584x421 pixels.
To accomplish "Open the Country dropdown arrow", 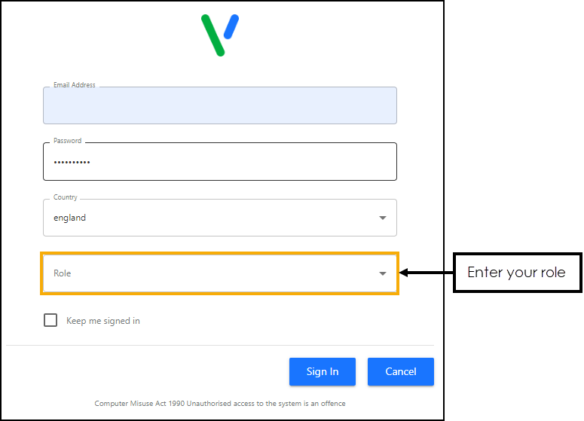I will [x=382, y=218].
